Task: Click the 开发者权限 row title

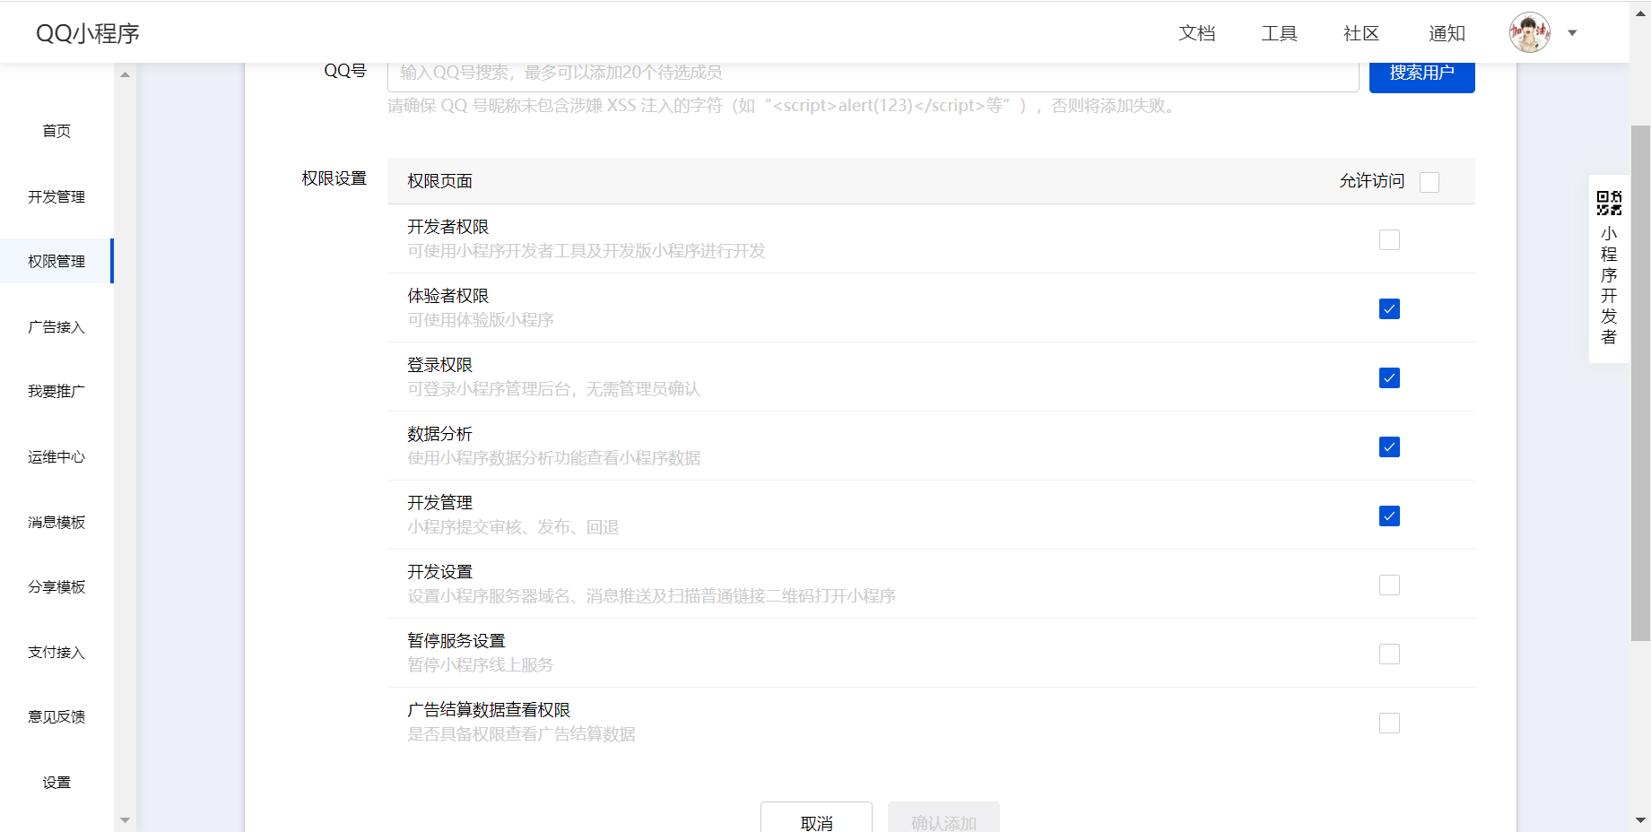Action: [x=448, y=227]
